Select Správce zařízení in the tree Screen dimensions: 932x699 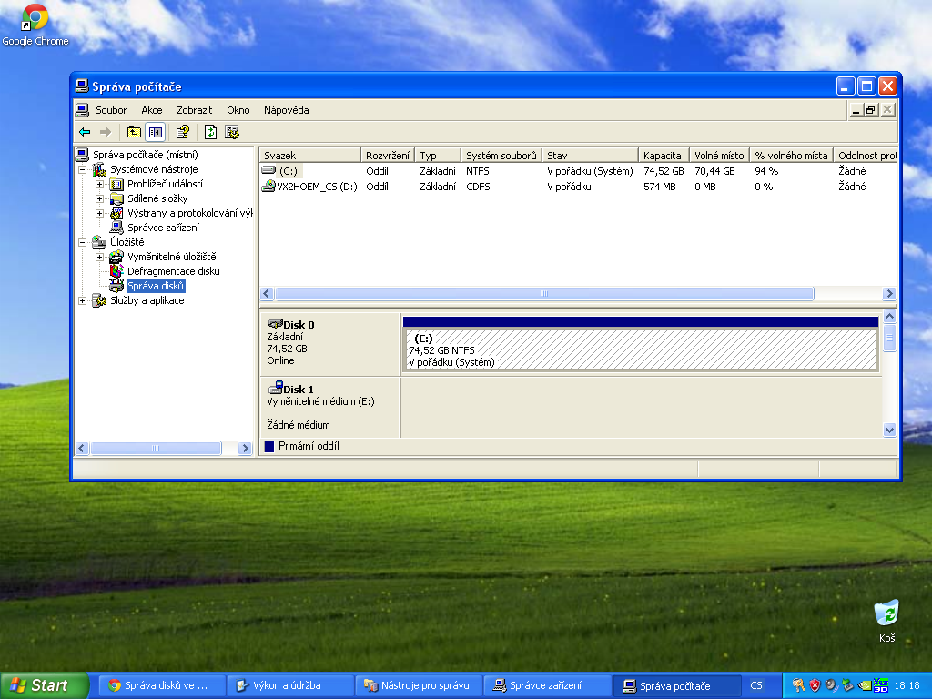tap(164, 228)
